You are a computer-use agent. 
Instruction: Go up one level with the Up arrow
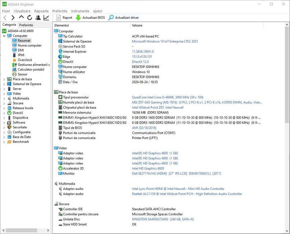(21, 17)
